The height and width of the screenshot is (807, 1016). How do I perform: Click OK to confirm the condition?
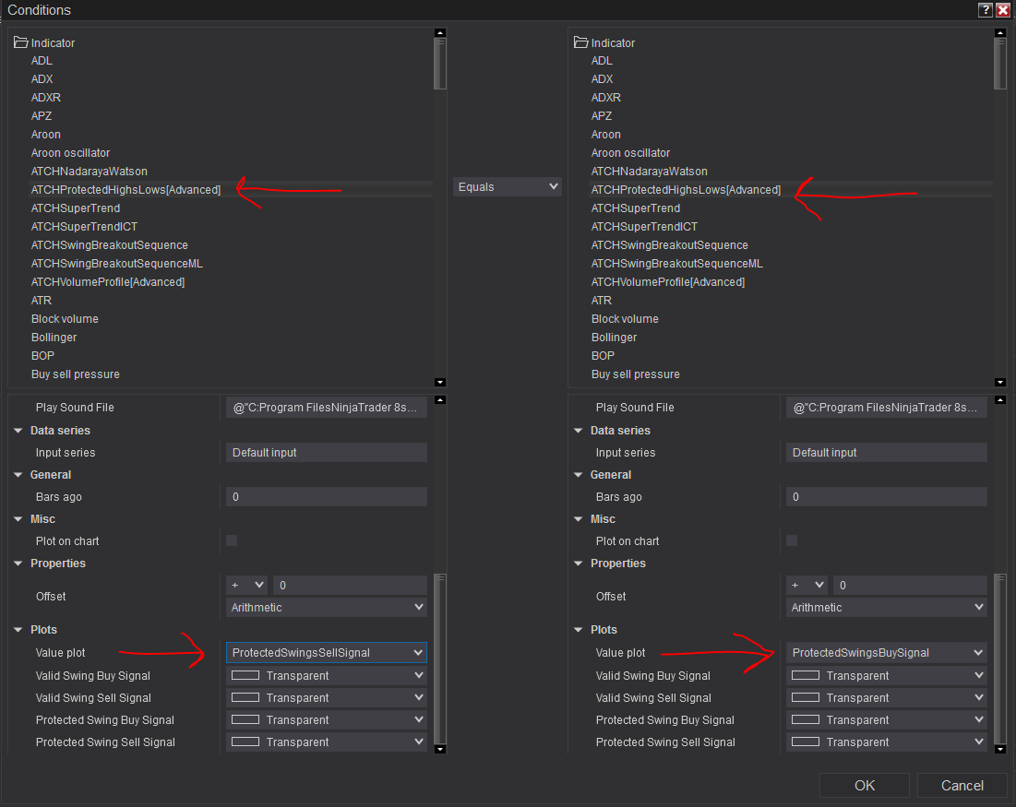click(x=865, y=785)
